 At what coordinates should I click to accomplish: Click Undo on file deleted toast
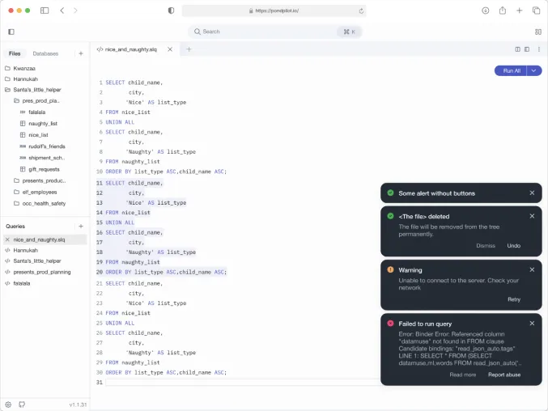[513, 246]
